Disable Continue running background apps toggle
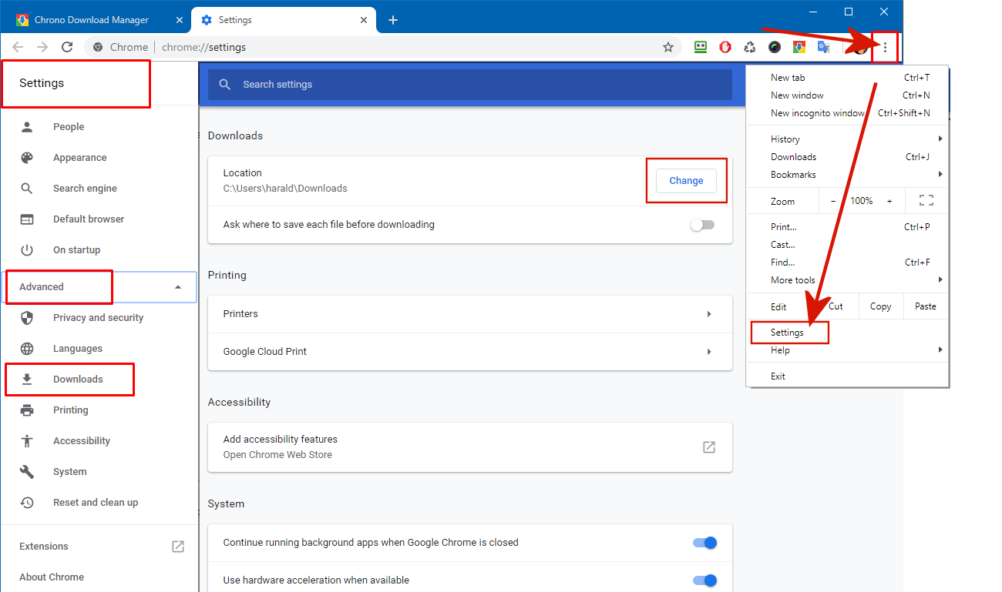This screenshot has width=1002, height=592. pos(705,543)
